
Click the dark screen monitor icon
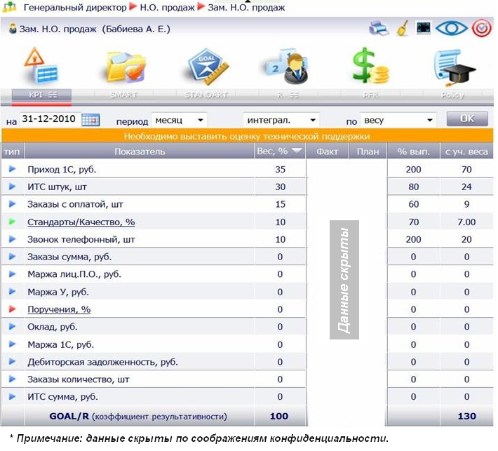[x=424, y=28]
